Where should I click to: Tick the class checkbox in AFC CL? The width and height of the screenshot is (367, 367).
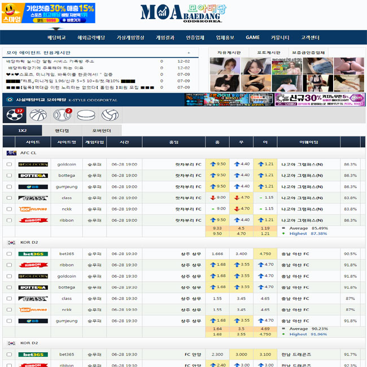tap(9, 198)
